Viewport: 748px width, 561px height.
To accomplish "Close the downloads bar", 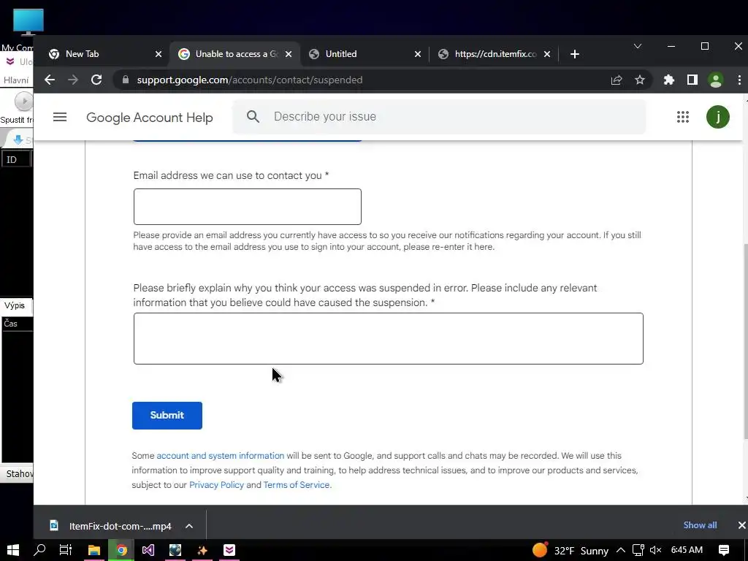I will pyautogui.click(x=741, y=525).
